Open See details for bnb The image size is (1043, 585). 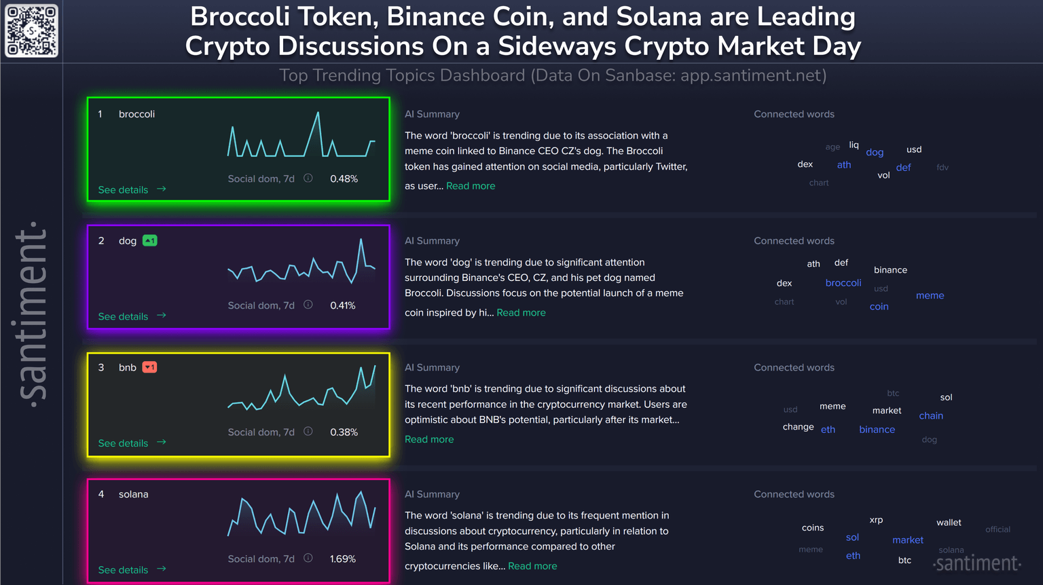(123, 443)
